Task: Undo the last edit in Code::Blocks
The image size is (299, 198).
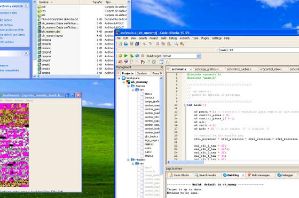Action: (x=145, y=44)
